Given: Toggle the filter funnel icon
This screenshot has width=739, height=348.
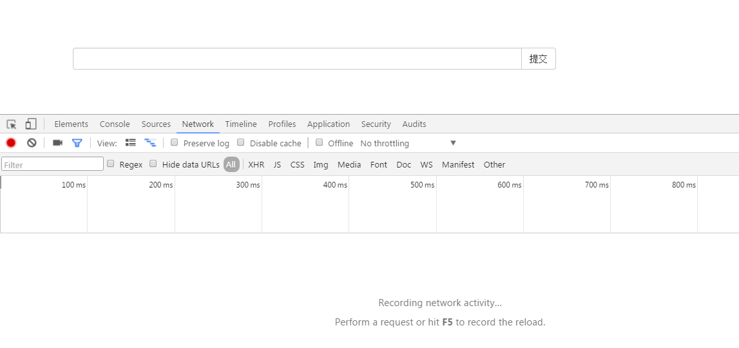Looking at the screenshot, I should (x=77, y=143).
